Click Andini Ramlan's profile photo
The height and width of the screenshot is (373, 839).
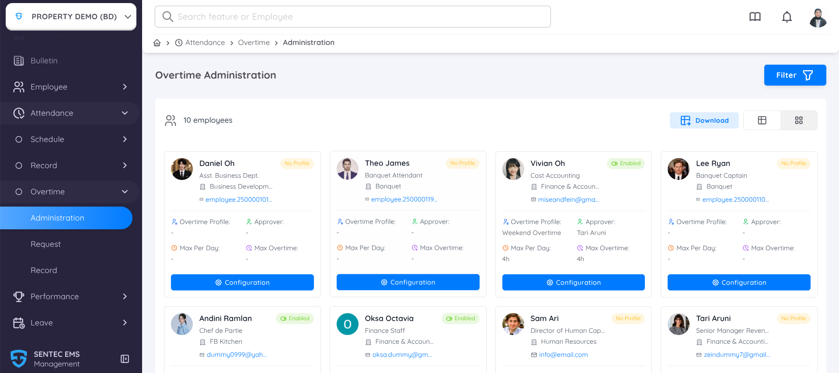point(182,324)
